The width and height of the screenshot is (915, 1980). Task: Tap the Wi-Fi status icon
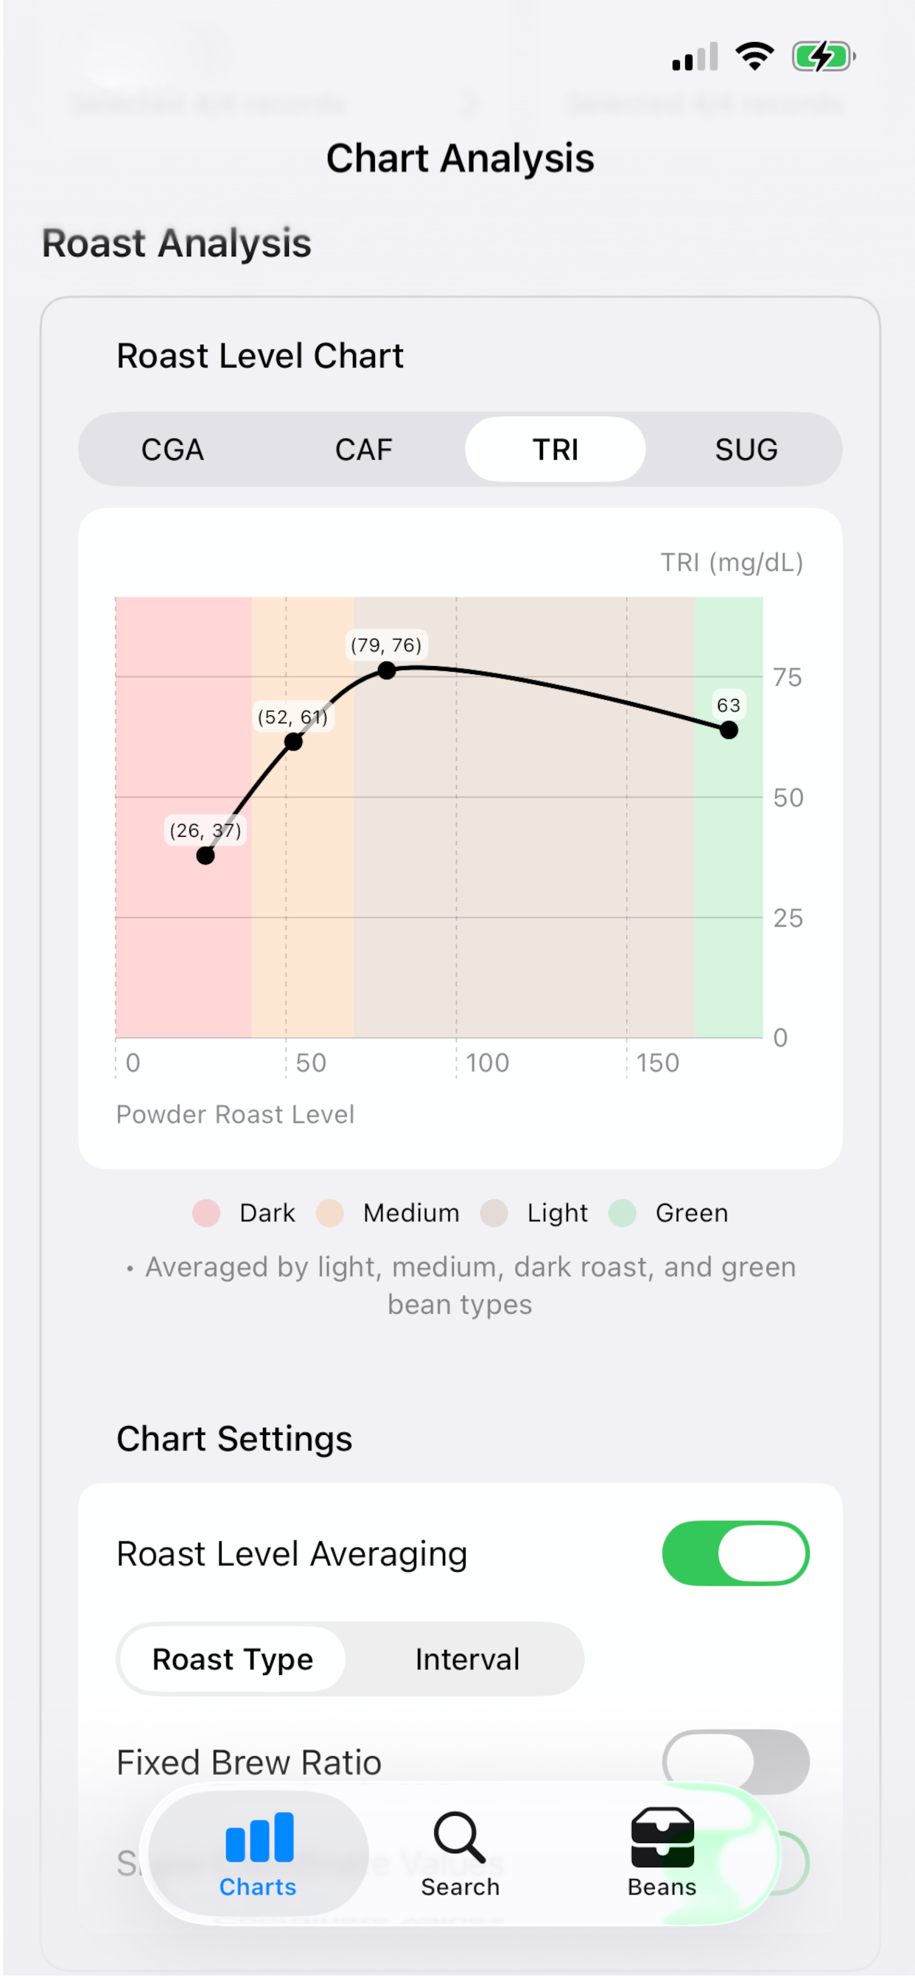click(754, 56)
